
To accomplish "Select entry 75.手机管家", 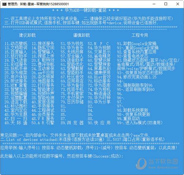I will coord(72,93).
